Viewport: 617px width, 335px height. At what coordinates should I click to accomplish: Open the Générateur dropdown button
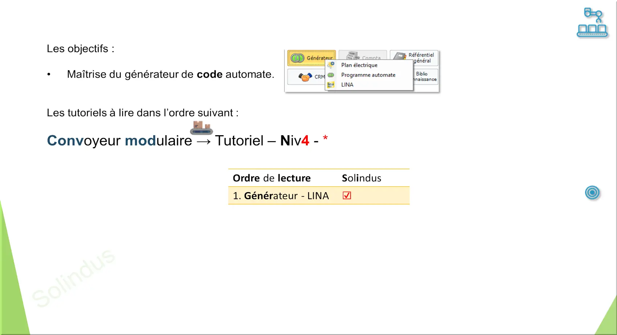(312, 58)
